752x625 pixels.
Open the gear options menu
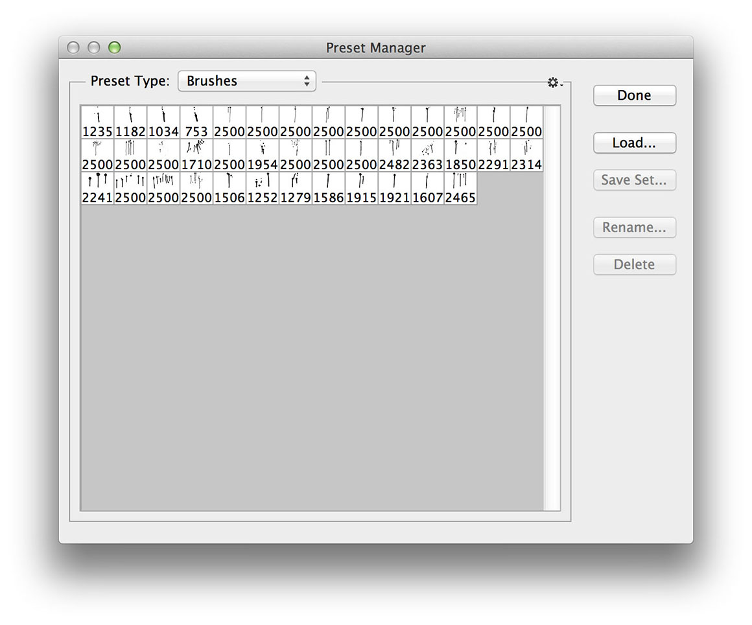click(x=553, y=83)
